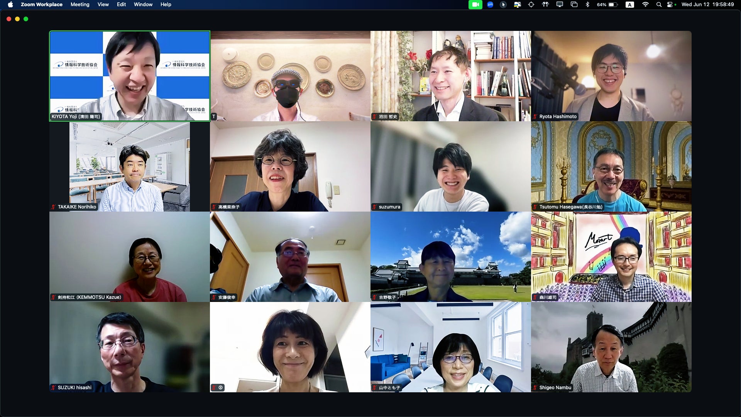This screenshot has width=741, height=417.
Task: Select KIYOTA Yoji's video tile
Action: (130, 76)
